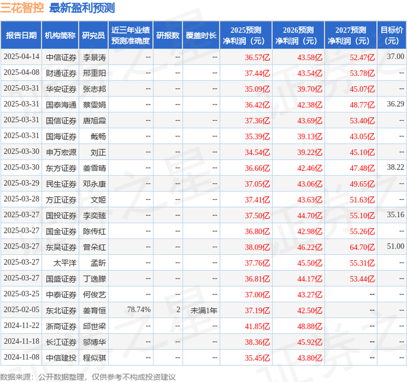
Task: Click institution 华安证券
Action: pyautogui.click(x=61, y=89)
